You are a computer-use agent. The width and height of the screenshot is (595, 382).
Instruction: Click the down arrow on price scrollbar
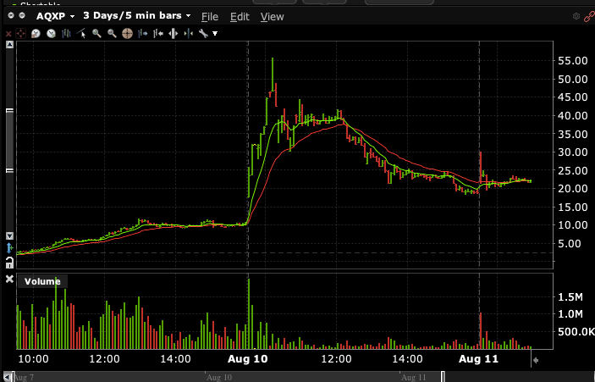(10, 235)
